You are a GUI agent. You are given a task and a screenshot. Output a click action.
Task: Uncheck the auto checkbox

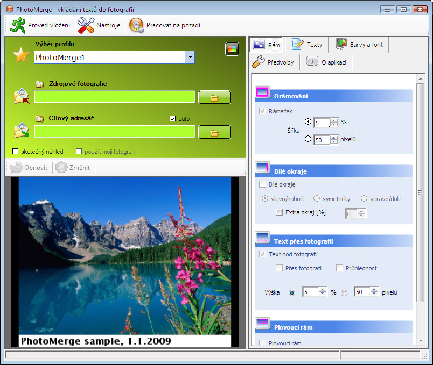pos(172,119)
